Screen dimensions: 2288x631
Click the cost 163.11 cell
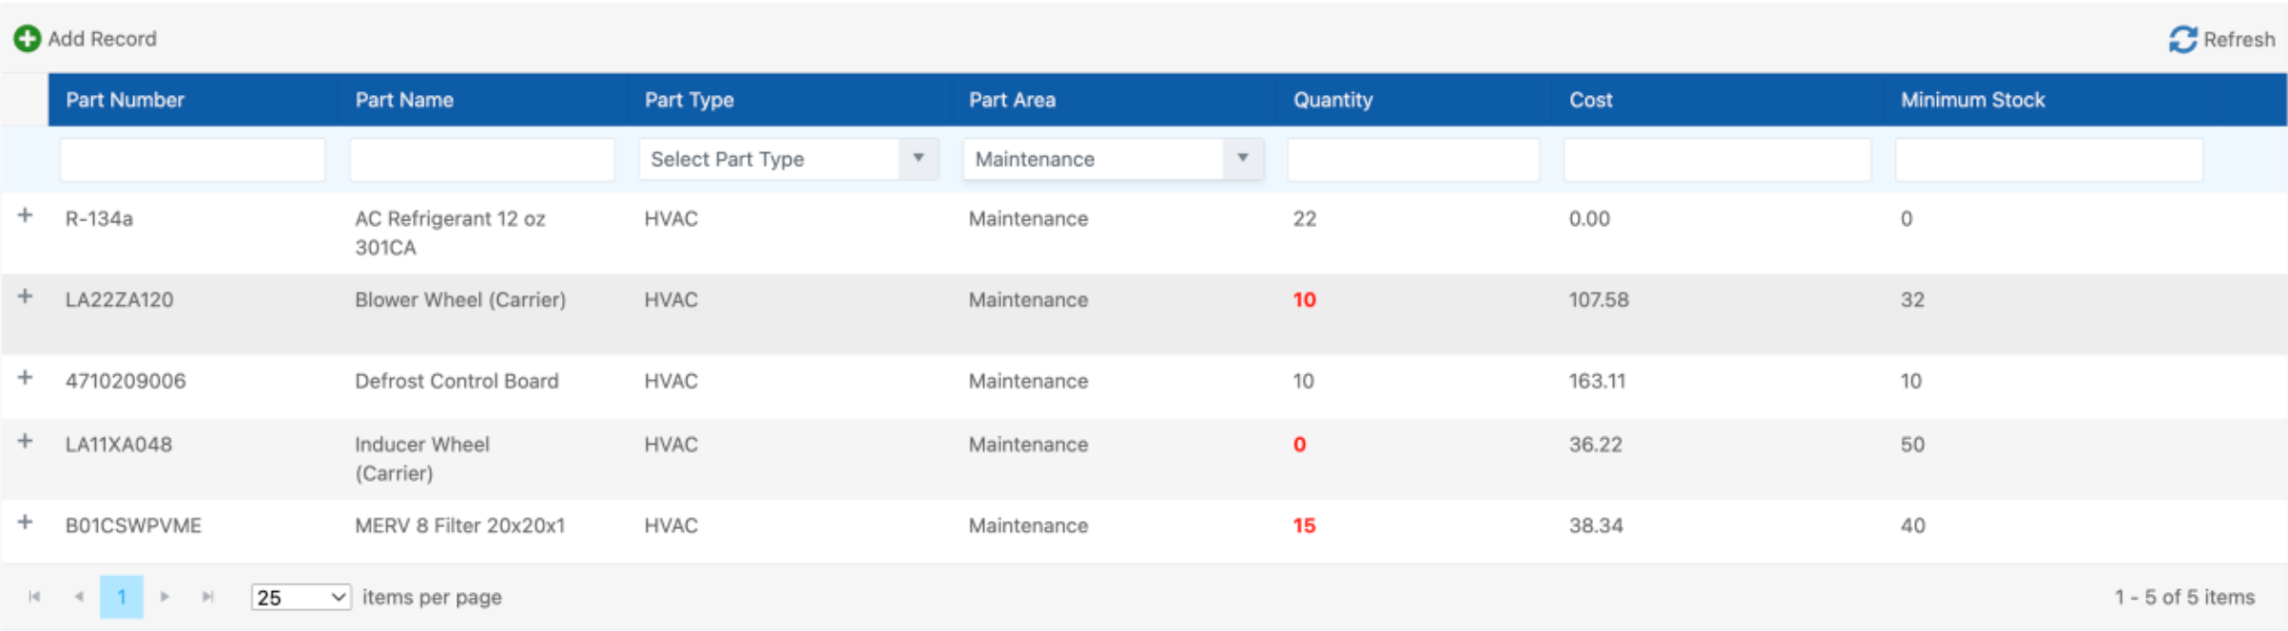click(1598, 381)
